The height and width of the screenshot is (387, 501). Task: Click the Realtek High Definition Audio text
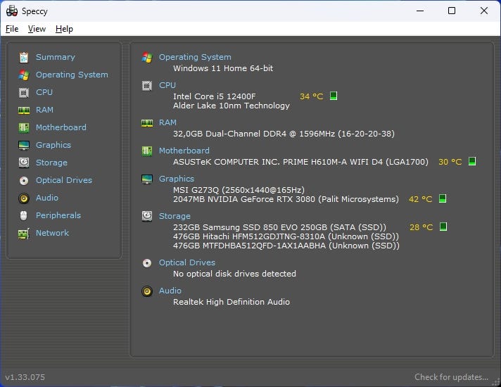pos(232,302)
